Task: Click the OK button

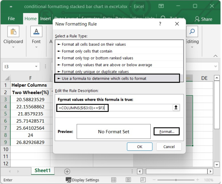Action: [140, 147]
